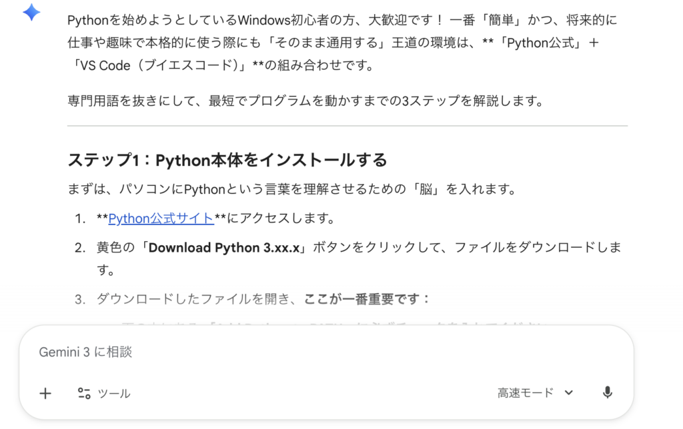This screenshot has height=429, width=683.
Task: Activate the microphone voice input
Action: tap(607, 392)
